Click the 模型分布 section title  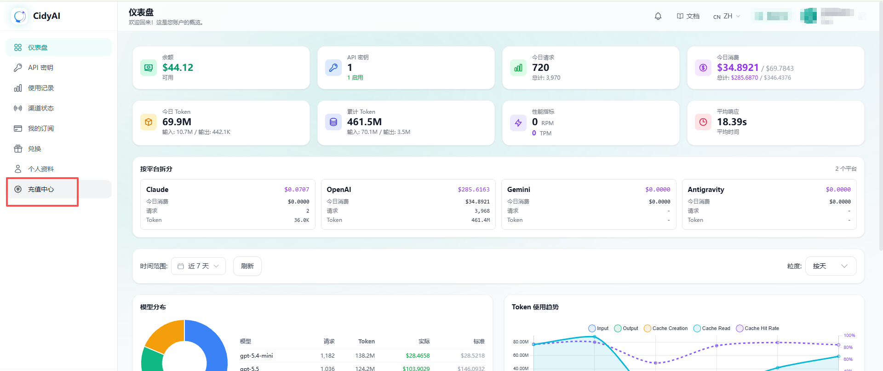[153, 307]
